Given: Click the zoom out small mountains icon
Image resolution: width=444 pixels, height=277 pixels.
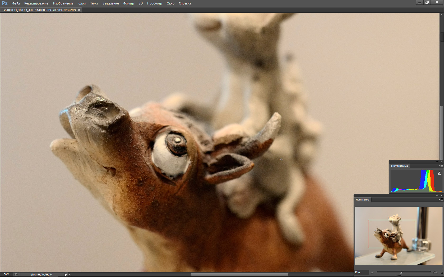Looking at the screenshot, I should [x=372, y=273].
